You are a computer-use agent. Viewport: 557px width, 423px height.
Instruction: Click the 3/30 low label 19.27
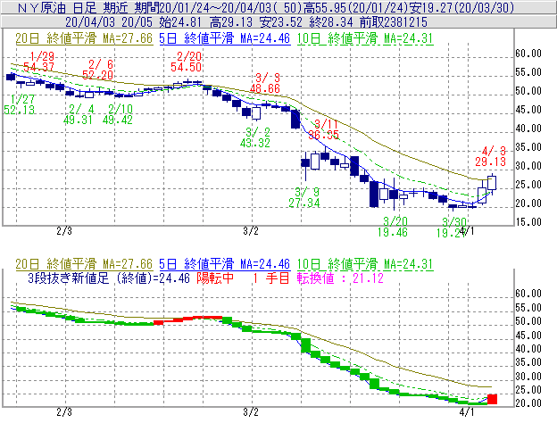pos(451,227)
